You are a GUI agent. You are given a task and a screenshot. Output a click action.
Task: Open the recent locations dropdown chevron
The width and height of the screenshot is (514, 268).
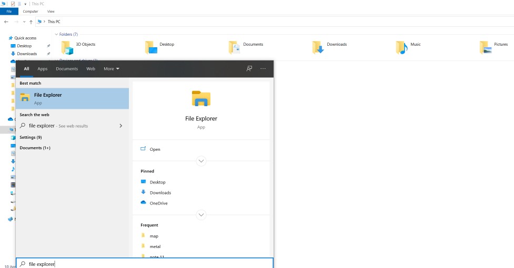click(24, 22)
